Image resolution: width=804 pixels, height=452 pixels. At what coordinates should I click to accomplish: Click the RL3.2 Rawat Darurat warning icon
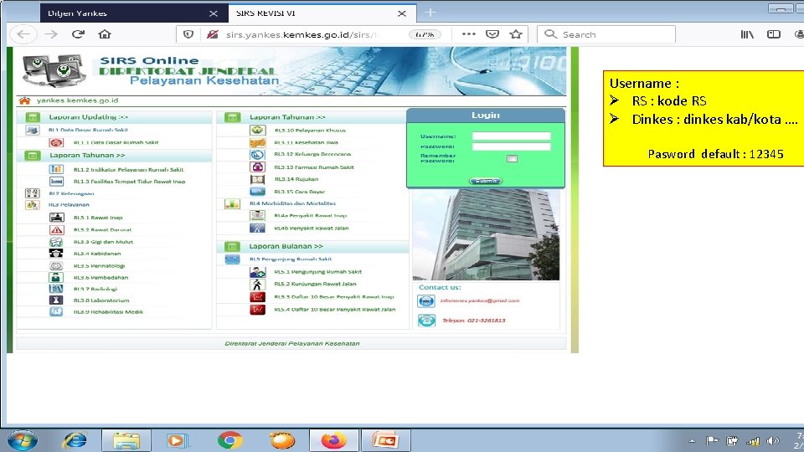pos(56,229)
